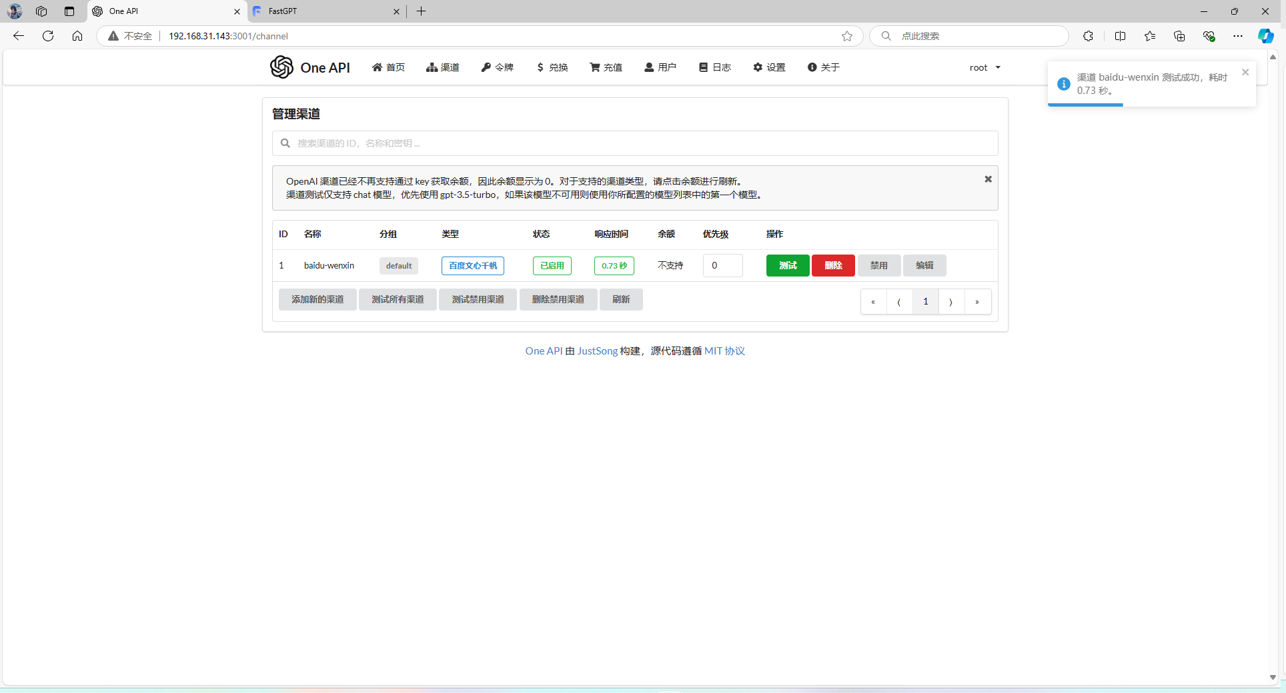
Task: Toggle split screen view icon
Action: (1120, 36)
